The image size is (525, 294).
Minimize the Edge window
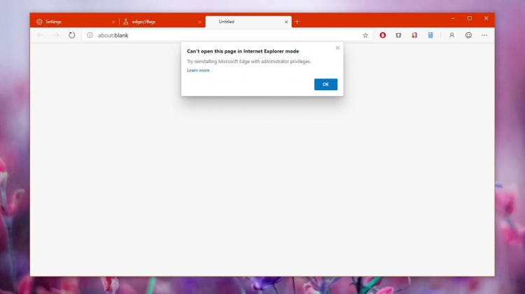click(x=453, y=18)
